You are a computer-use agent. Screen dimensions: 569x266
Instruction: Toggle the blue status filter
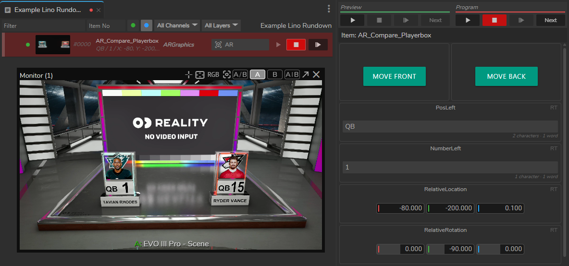click(146, 25)
